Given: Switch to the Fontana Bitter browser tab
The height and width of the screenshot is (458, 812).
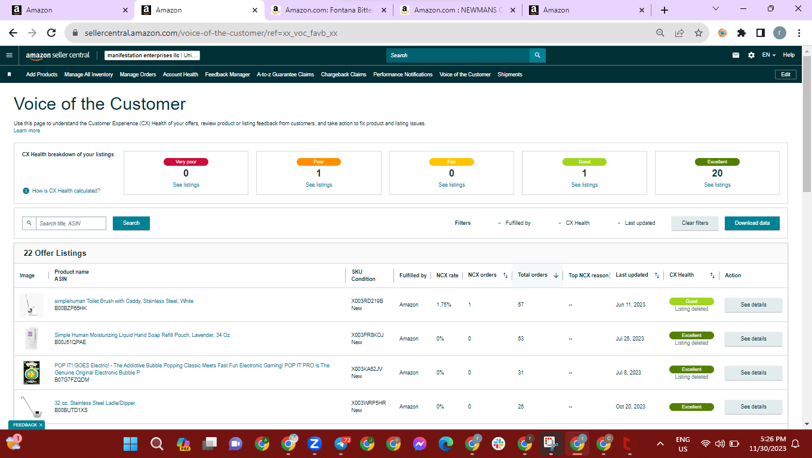Looking at the screenshot, I should point(330,10).
